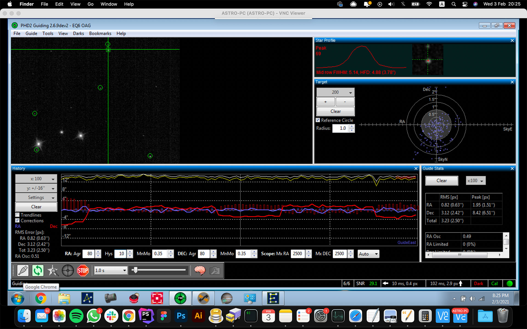Click Google Chrome in the Windows taskbar
Image resolution: width=527 pixels, height=329 pixels.
(x=41, y=298)
